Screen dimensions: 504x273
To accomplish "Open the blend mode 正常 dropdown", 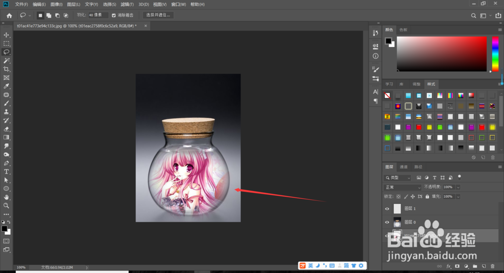I will coord(403,187).
